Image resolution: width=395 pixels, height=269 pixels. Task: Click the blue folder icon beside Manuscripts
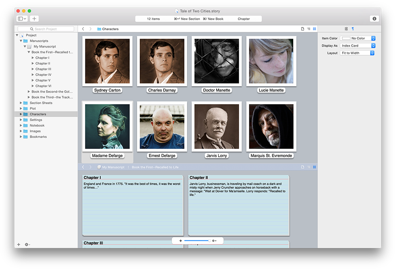pyautogui.click(x=25, y=41)
